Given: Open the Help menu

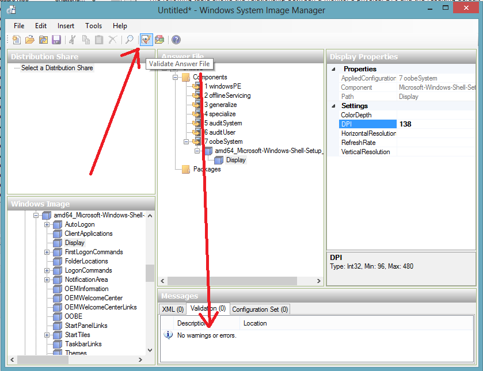Looking at the screenshot, I should (x=120, y=26).
